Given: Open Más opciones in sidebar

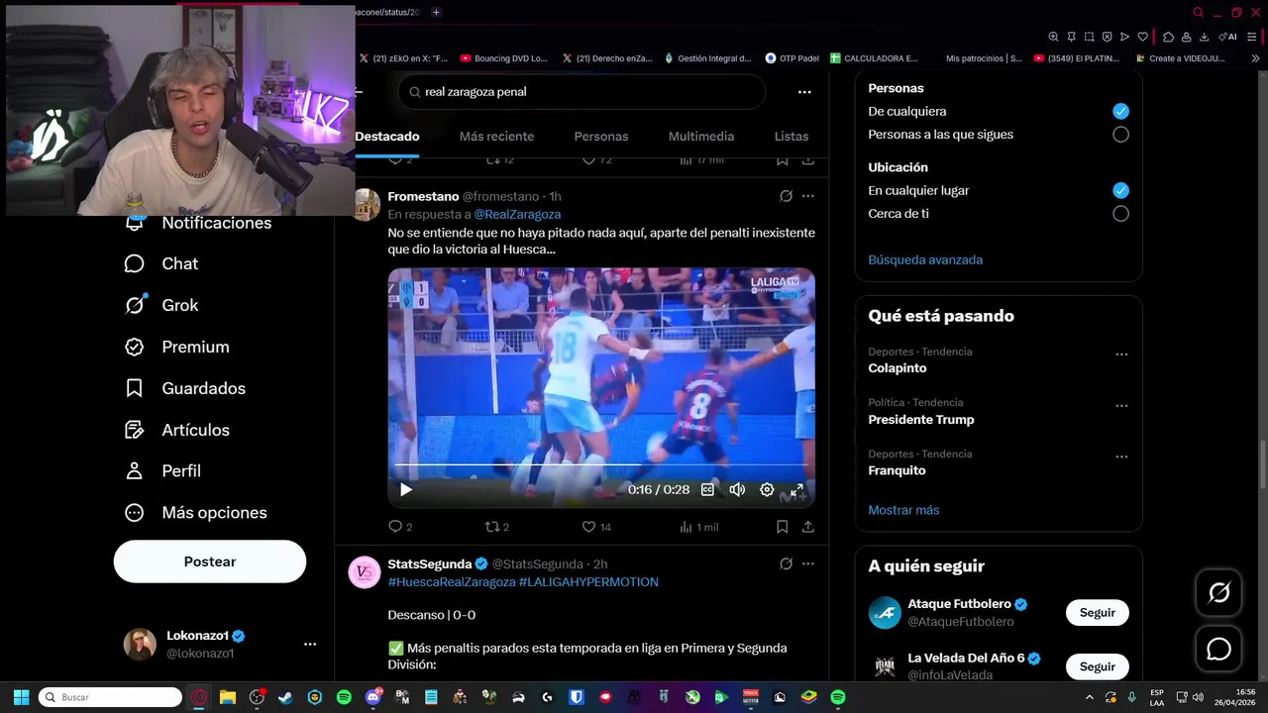Looking at the screenshot, I should [196, 513].
